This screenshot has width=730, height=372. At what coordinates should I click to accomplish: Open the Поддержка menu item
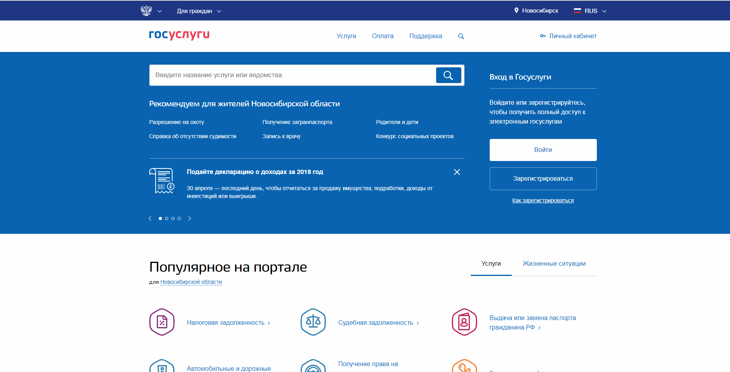point(425,36)
